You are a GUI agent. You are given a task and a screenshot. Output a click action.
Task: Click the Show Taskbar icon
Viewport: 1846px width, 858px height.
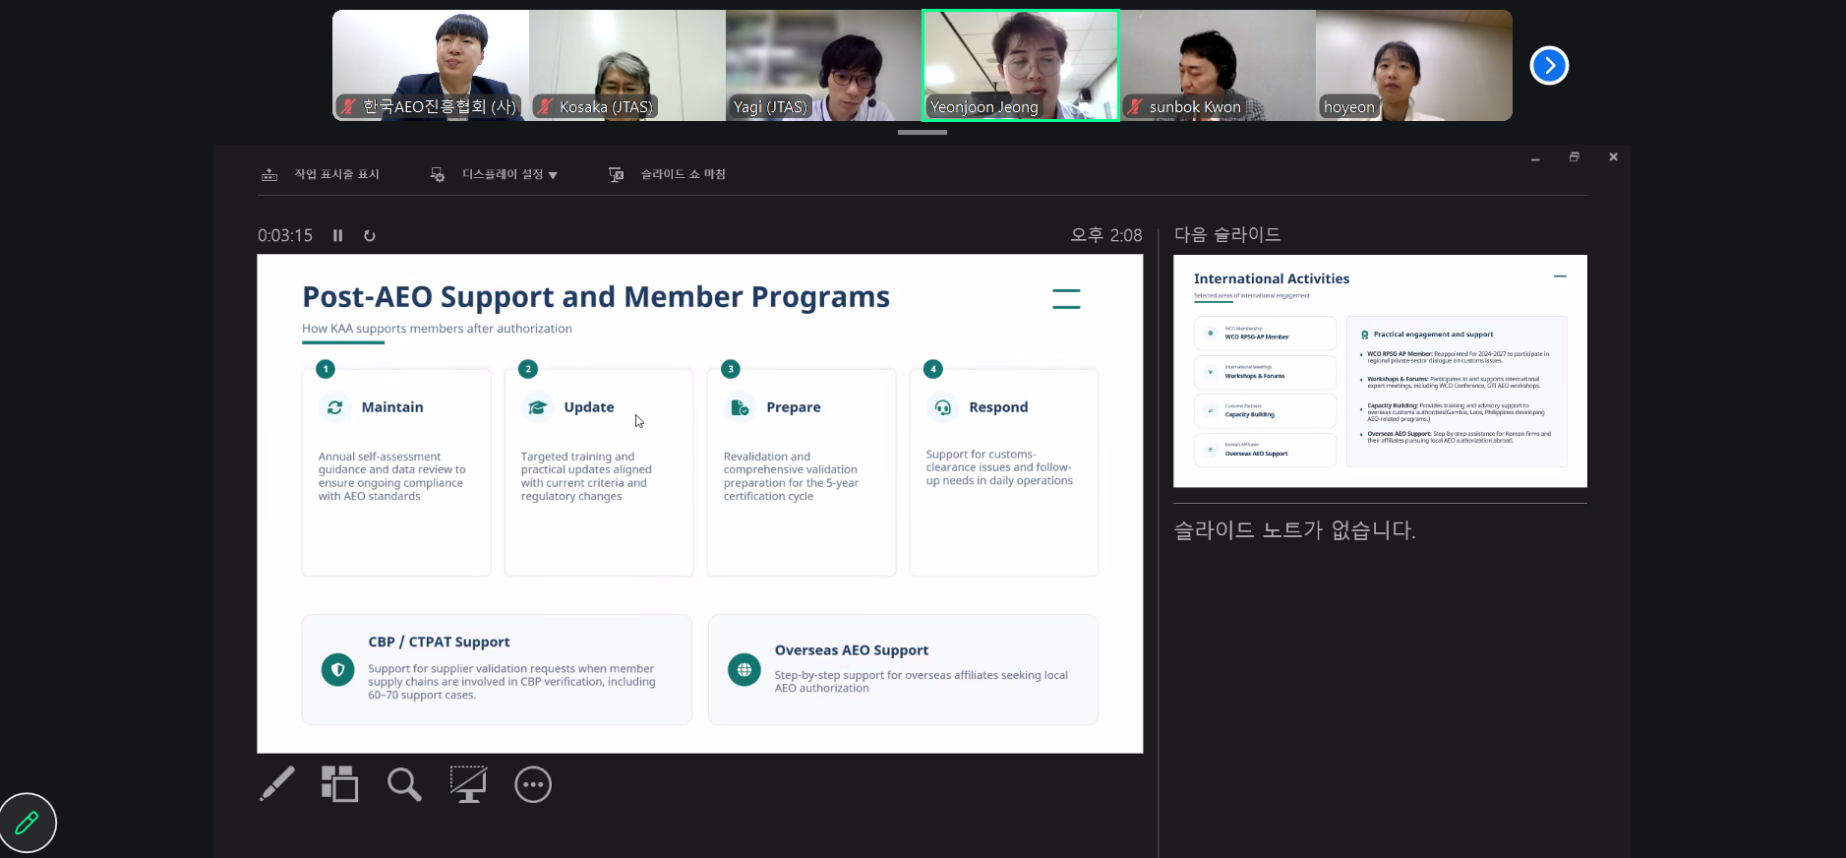(269, 175)
